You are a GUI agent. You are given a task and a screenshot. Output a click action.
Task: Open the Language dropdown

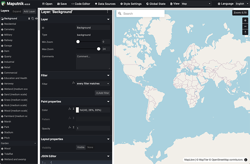[242, 4]
